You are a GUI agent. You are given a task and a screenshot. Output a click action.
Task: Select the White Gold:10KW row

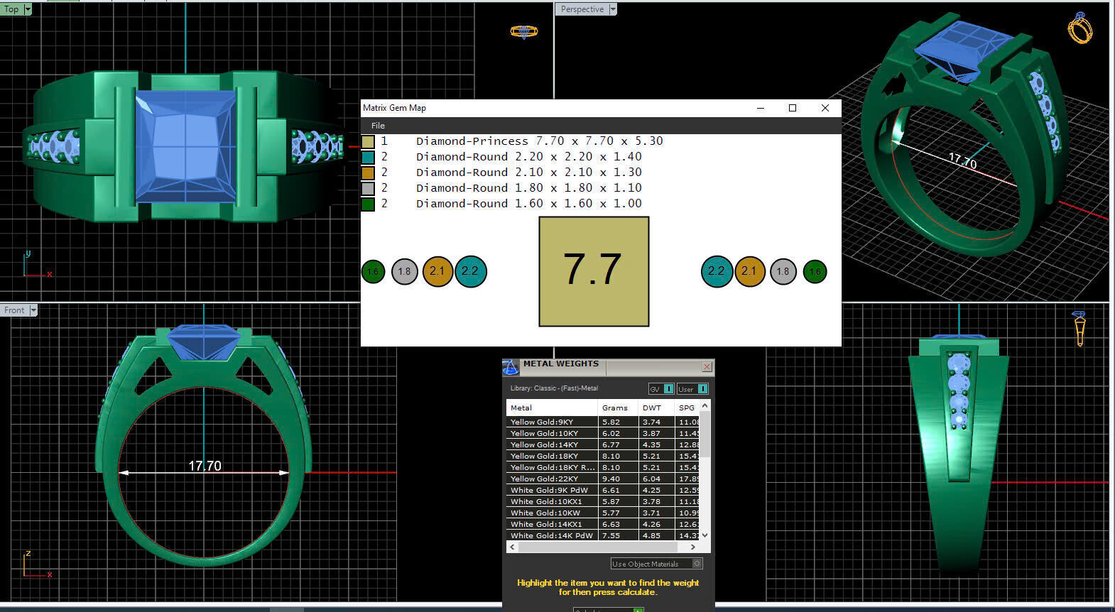(603, 513)
